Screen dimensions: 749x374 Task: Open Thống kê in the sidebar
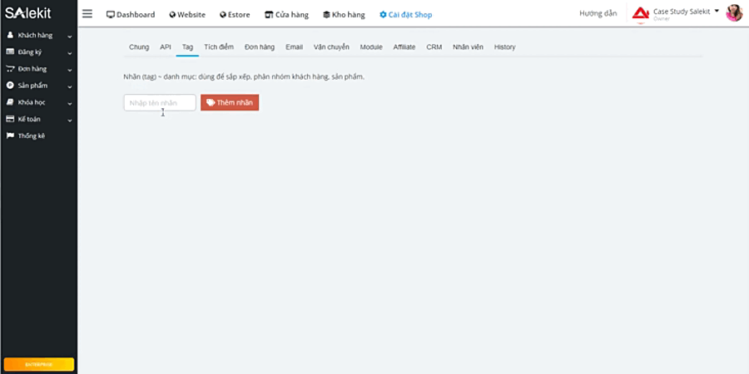pos(32,136)
